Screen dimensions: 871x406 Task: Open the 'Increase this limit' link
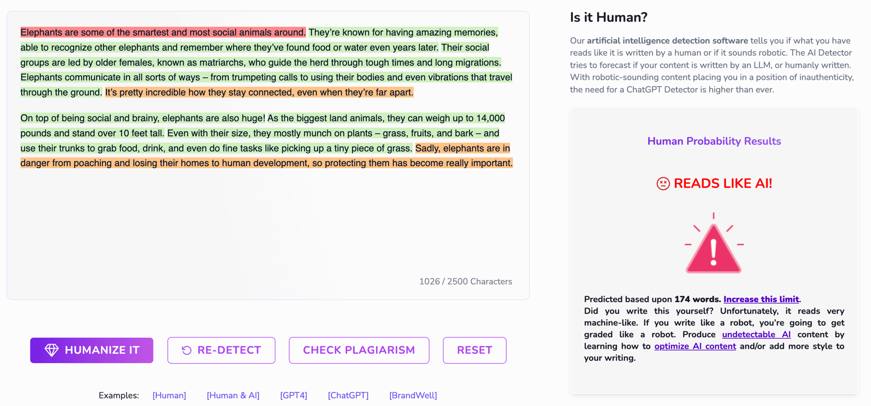tap(761, 299)
